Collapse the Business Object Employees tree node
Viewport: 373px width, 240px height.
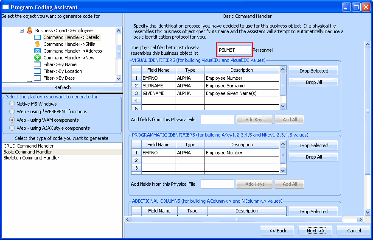pos(22,31)
